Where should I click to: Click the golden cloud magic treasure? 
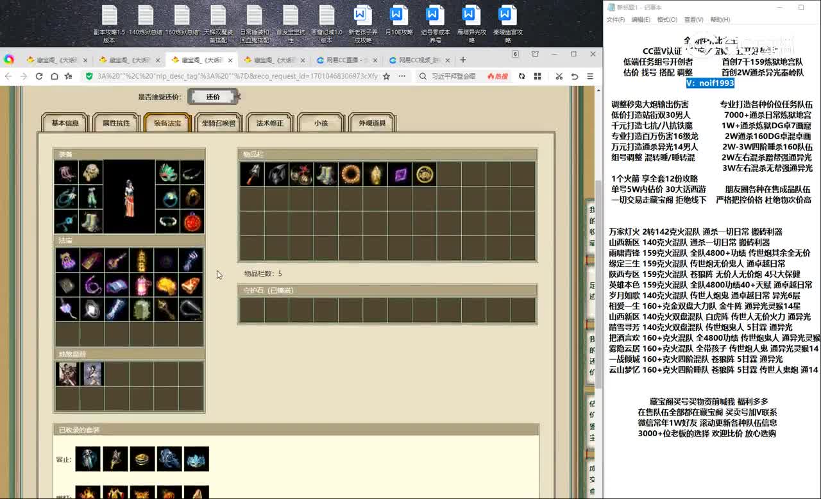coord(166,285)
